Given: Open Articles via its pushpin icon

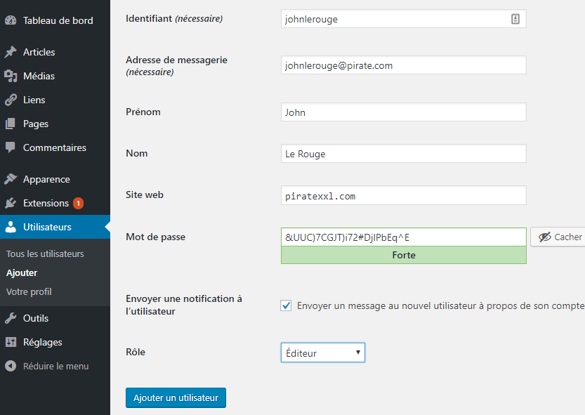Looking at the screenshot, I should pyautogui.click(x=11, y=52).
